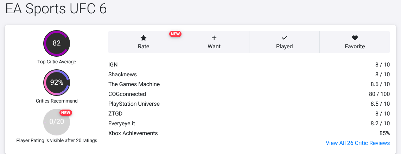Open the COGconnected review
The width and height of the screenshot is (401, 154).
(x=127, y=94)
